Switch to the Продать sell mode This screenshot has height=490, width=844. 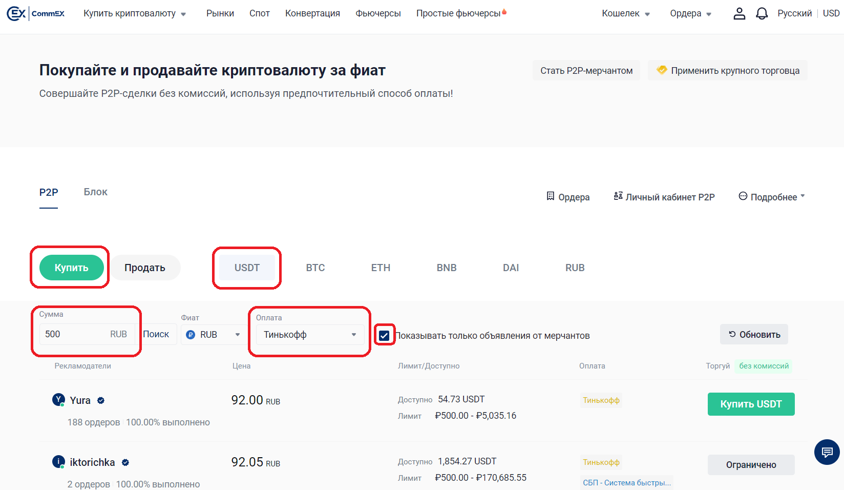145,268
